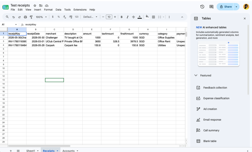Star the Test receipts document
The image size is (252, 152).
coord(35,6)
